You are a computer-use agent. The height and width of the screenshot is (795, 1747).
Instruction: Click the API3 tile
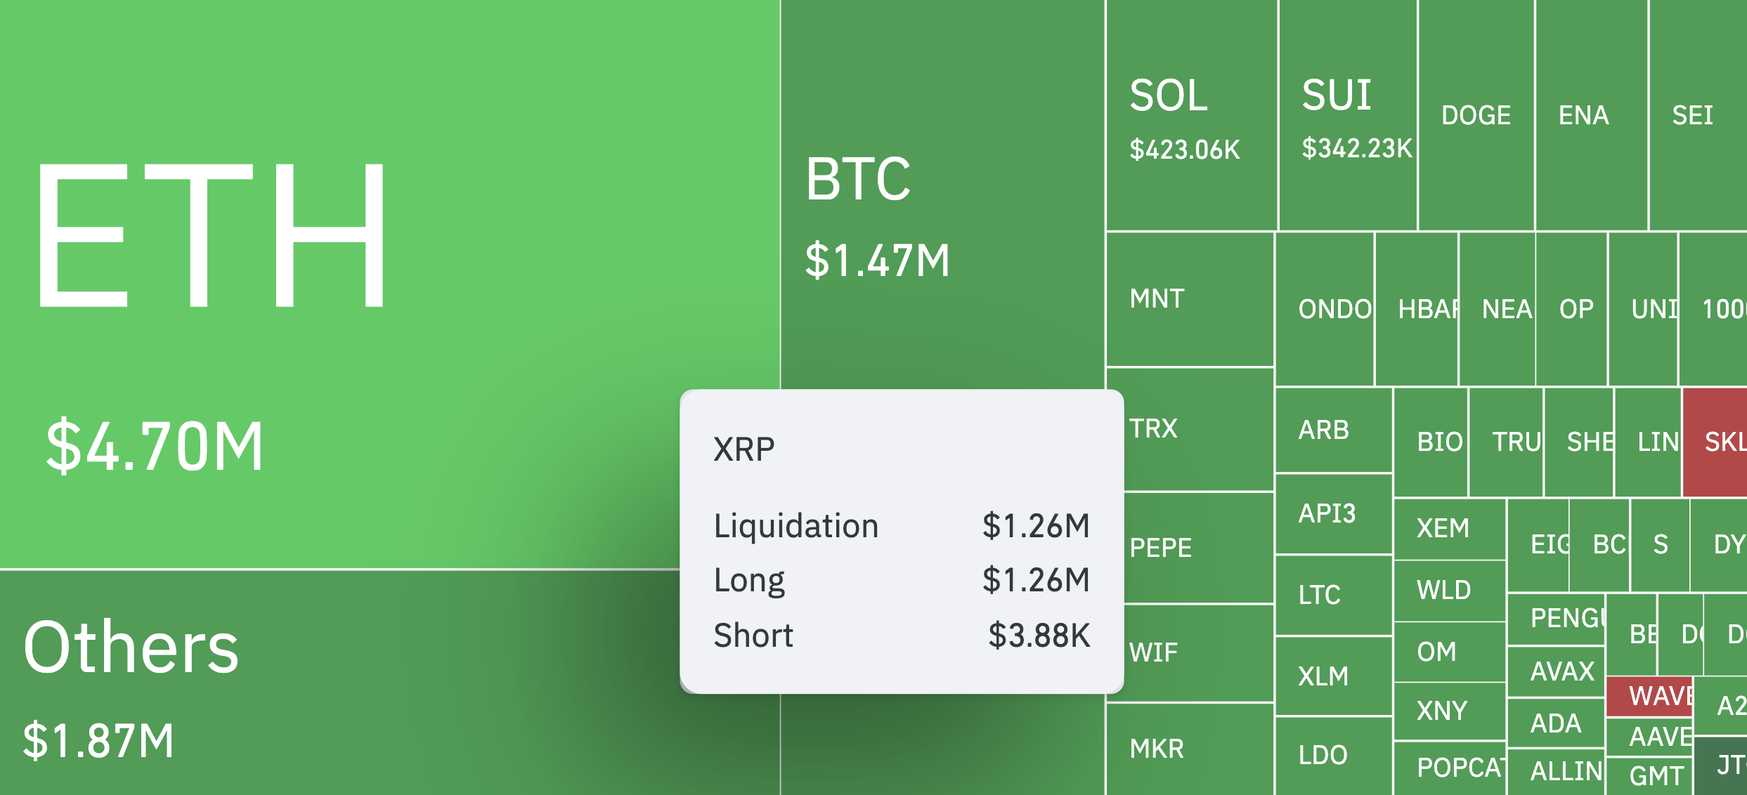point(1332,513)
